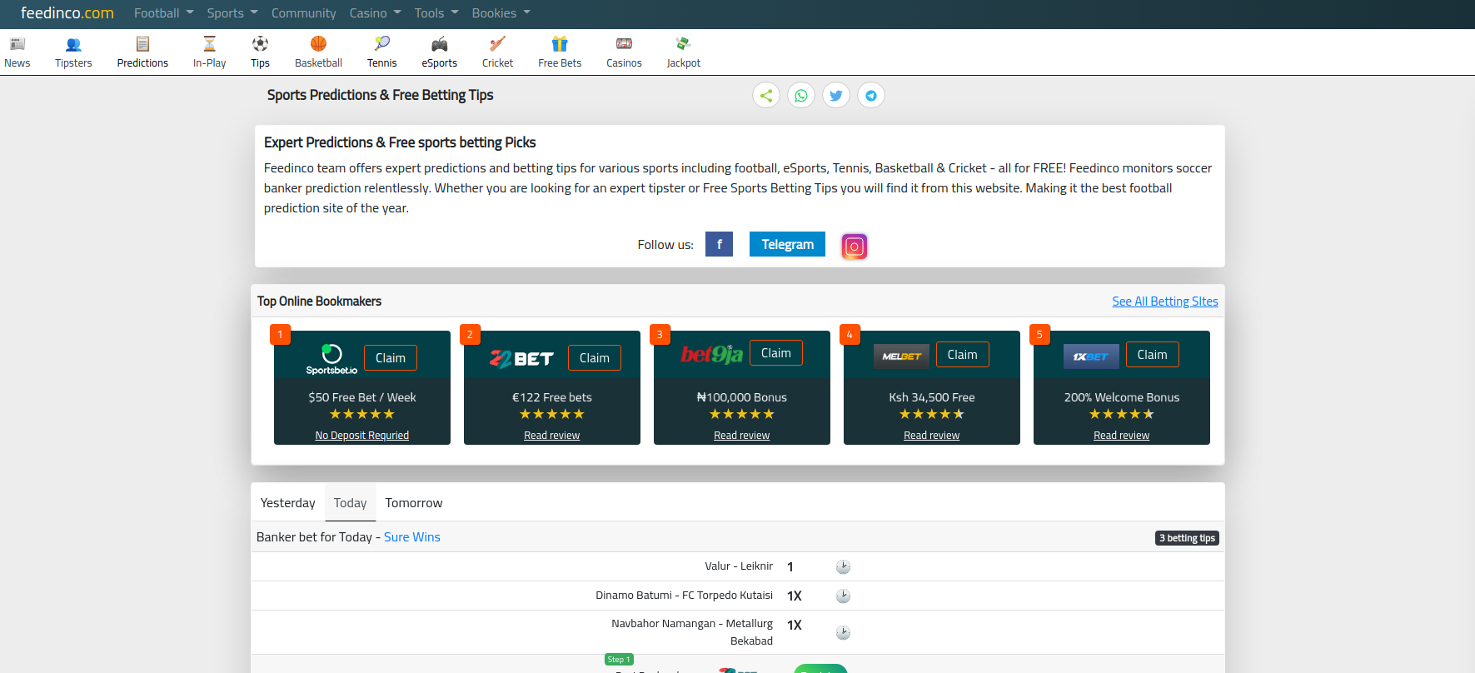Expand the Sports dropdown menu
This screenshot has height=673, width=1475.
point(232,13)
